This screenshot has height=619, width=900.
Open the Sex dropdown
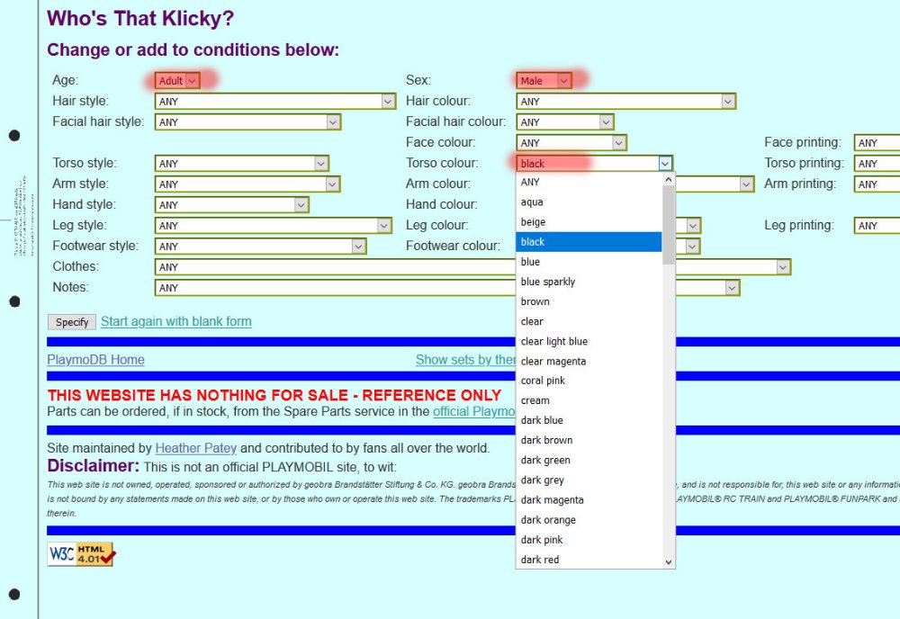(x=544, y=81)
